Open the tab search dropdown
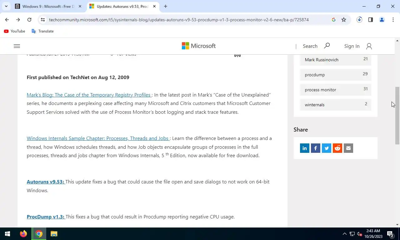 click(6, 6)
